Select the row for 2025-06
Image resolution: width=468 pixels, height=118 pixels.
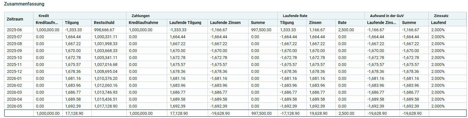point(235,30)
